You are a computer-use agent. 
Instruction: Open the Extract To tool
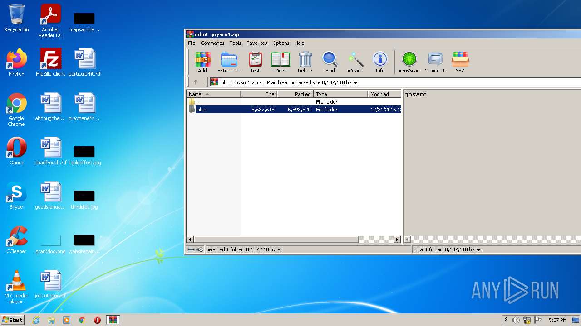[229, 62]
